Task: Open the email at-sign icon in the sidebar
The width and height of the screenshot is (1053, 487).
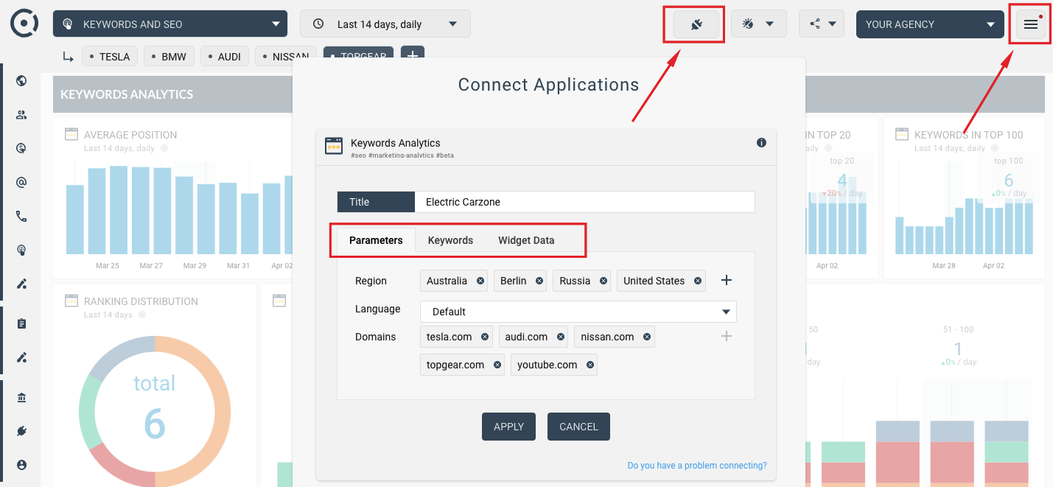Action: [21, 183]
